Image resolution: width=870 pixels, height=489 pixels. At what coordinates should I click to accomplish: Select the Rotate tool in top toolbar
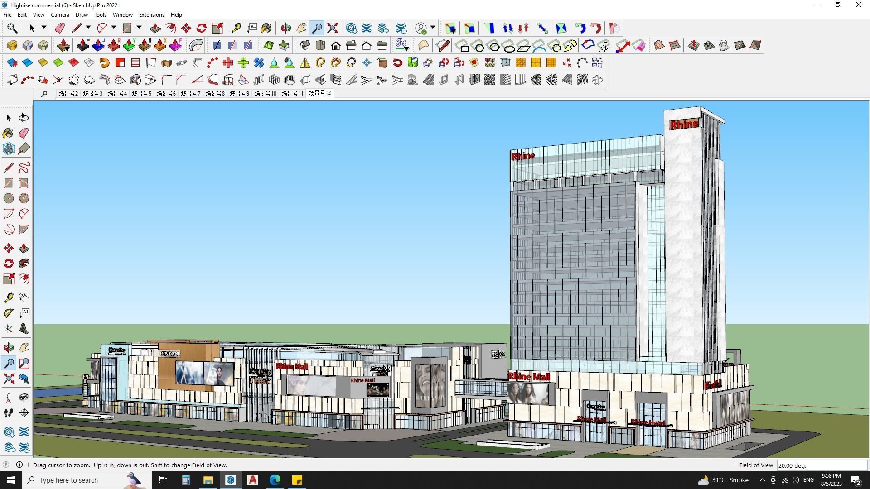click(202, 28)
